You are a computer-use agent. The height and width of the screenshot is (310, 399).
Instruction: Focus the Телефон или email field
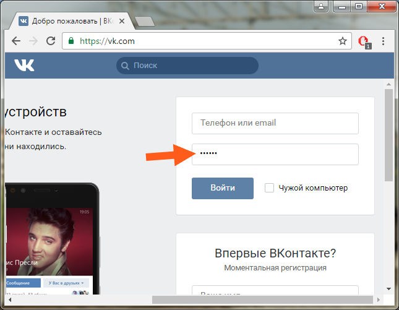tap(275, 123)
